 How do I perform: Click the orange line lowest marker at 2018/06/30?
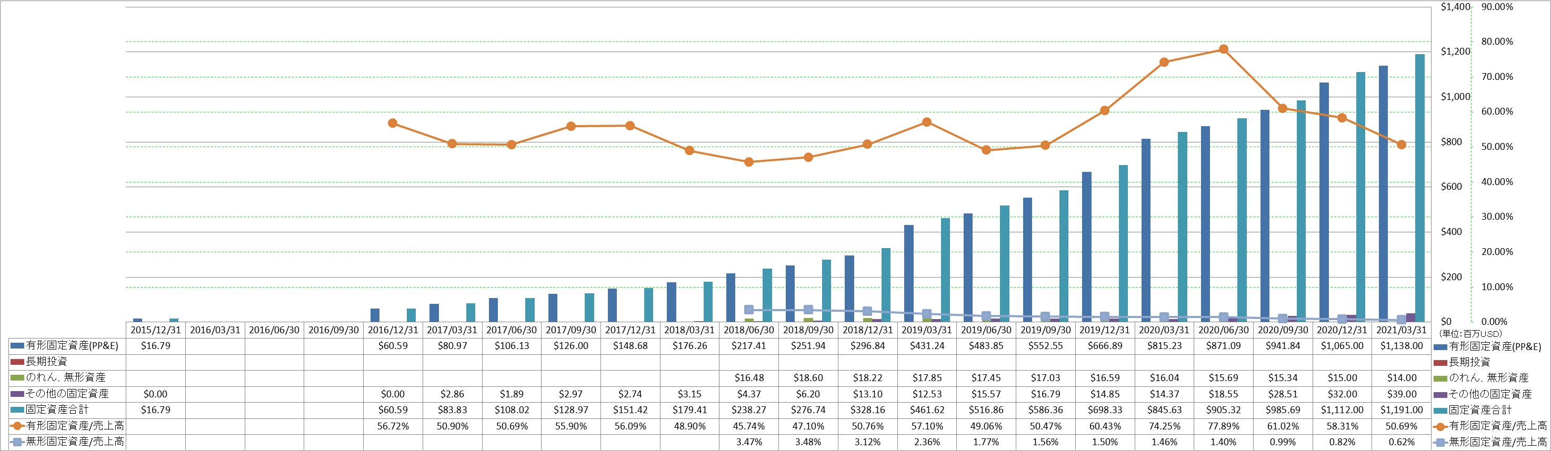pos(749,162)
